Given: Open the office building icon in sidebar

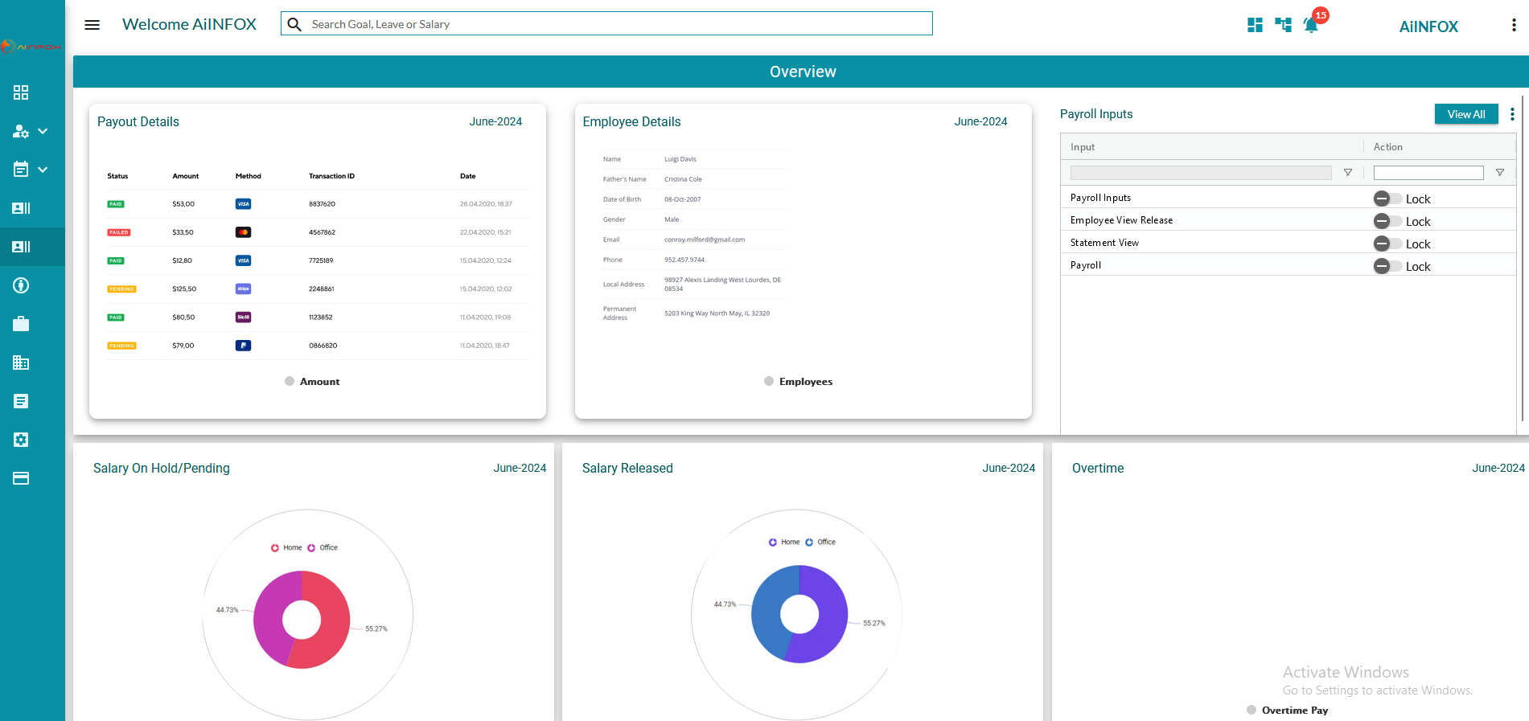Looking at the screenshot, I should [21, 363].
